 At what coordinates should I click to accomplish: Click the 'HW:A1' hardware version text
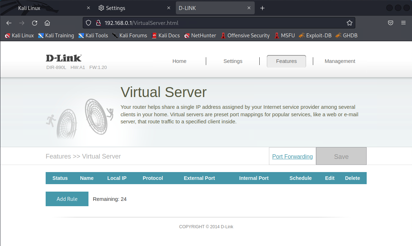pyautogui.click(x=78, y=67)
